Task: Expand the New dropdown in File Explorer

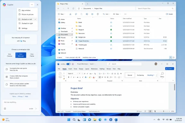Action: click(x=61, y=14)
